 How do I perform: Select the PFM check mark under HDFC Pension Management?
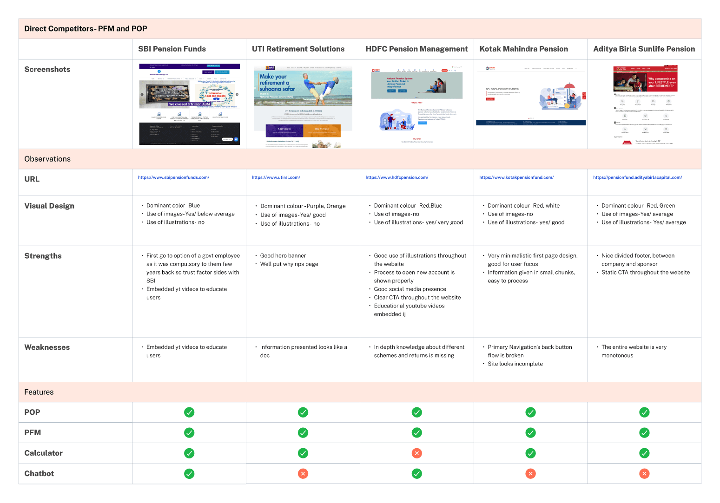pos(417,433)
